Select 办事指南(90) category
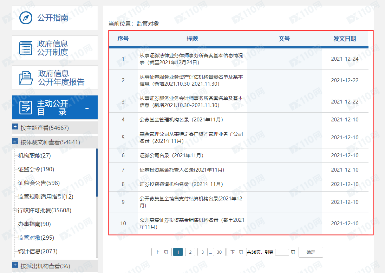The image size is (385, 273). pos(34,224)
